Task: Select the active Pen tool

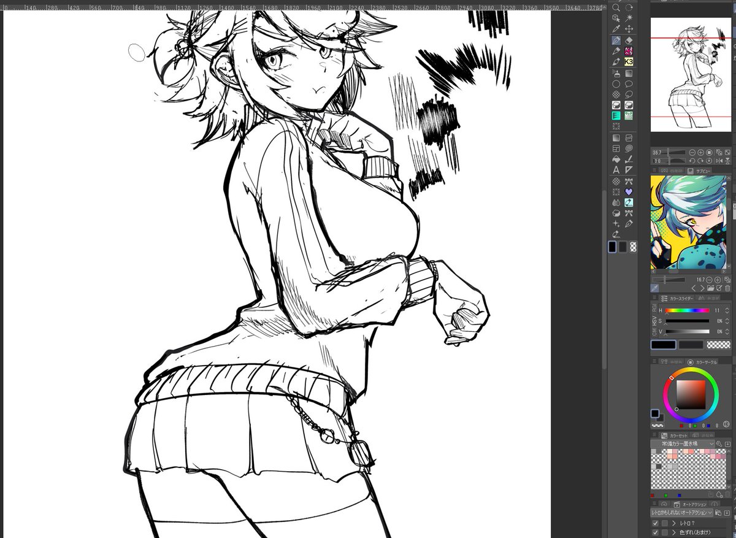Action: point(616,40)
